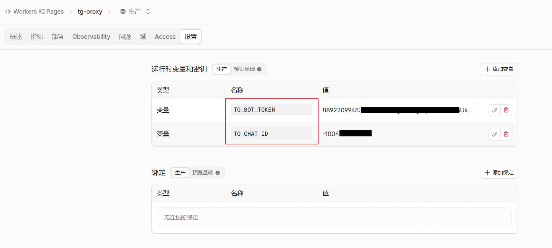The image size is (552, 248).
Task: Open the Access tab
Action: click(x=165, y=37)
